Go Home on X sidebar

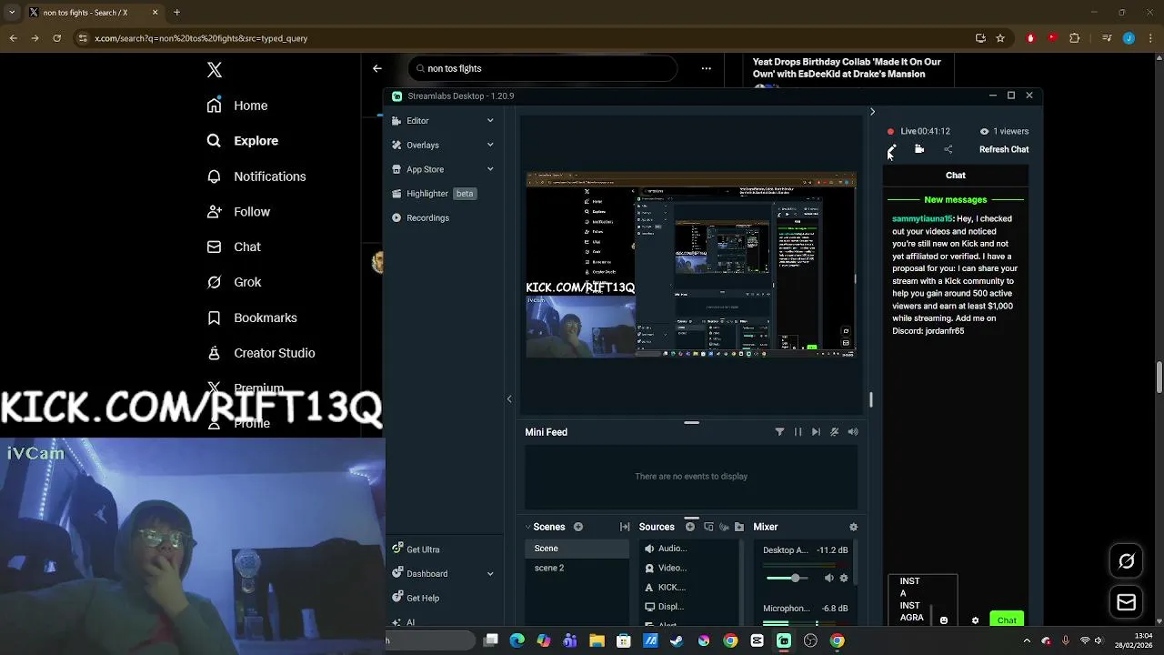pos(237,106)
